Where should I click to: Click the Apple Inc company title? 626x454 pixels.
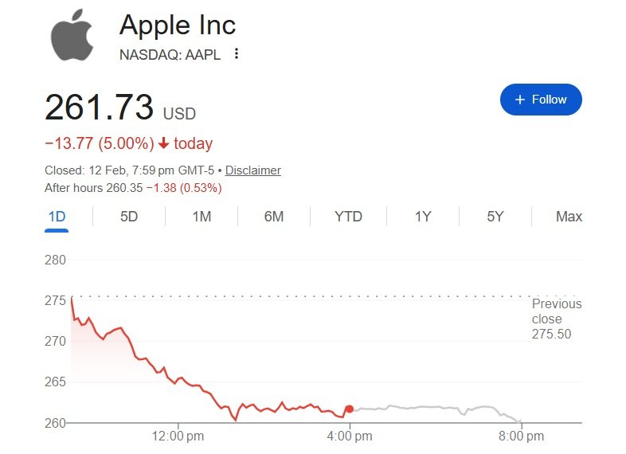pos(178,25)
